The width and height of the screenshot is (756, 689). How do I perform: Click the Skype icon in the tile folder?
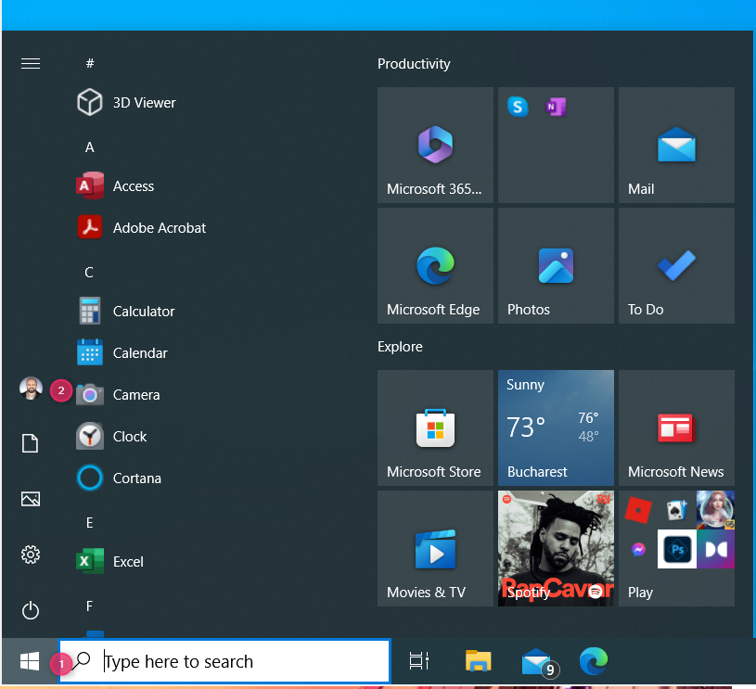pos(518,107)
